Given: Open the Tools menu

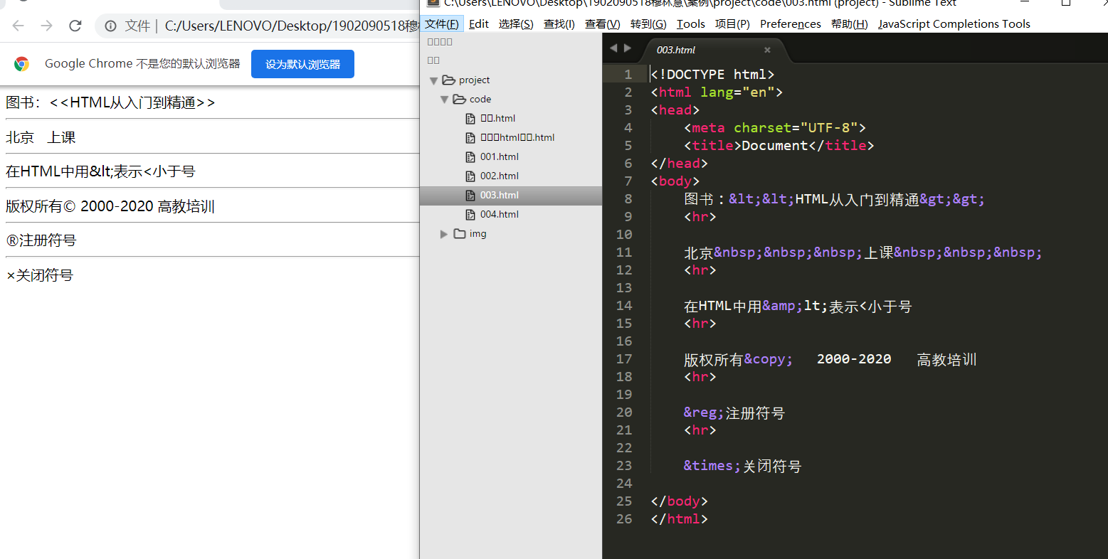Looking at the screenshot, I should [691, 23].
